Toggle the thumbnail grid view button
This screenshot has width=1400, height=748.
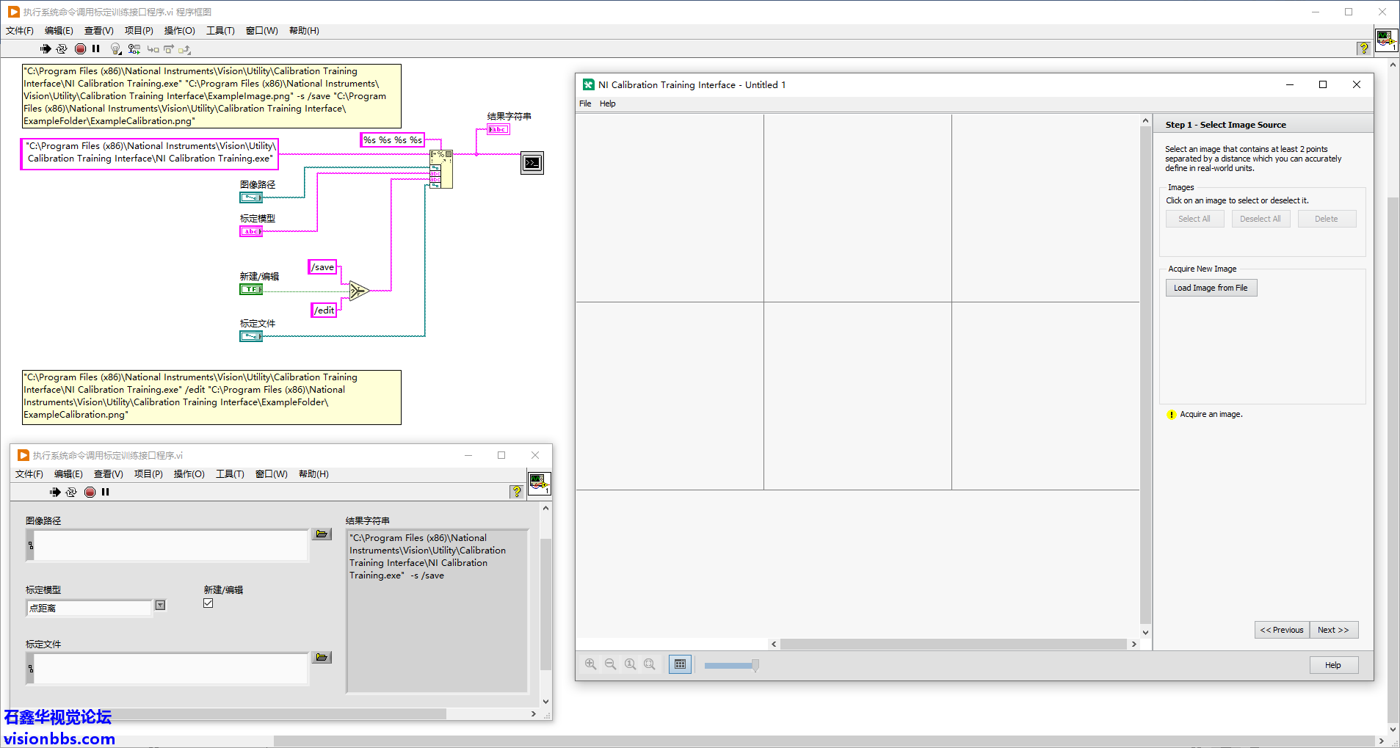pyautogui.click(x=680, y=664)
